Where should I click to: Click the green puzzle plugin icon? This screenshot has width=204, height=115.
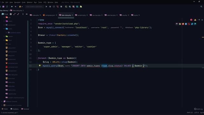click(x=81, y=7)
